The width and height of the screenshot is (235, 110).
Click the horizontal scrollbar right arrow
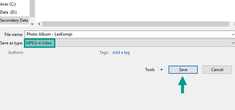pos(234,24)
